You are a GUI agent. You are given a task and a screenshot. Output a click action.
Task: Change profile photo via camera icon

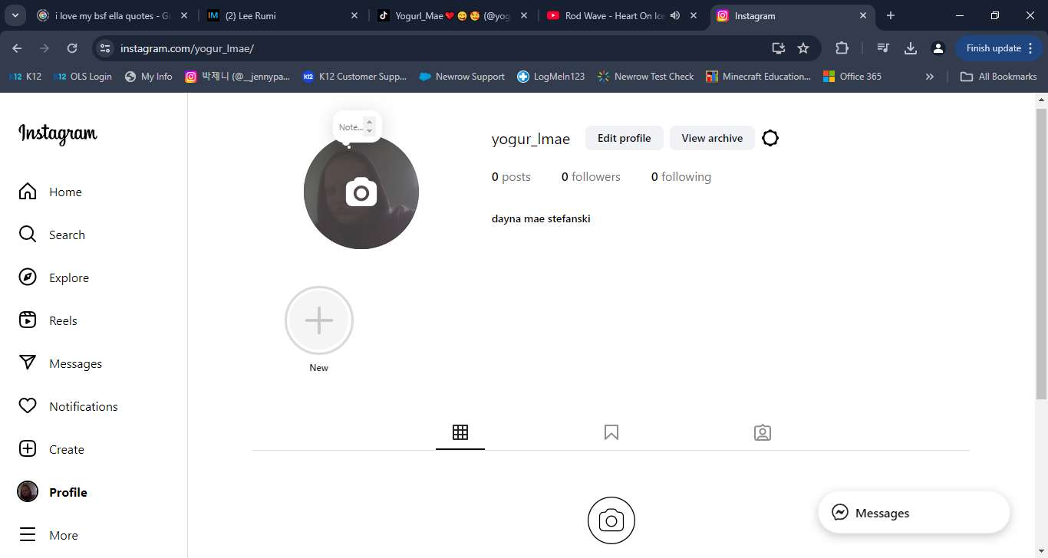[x=361, y=192]
